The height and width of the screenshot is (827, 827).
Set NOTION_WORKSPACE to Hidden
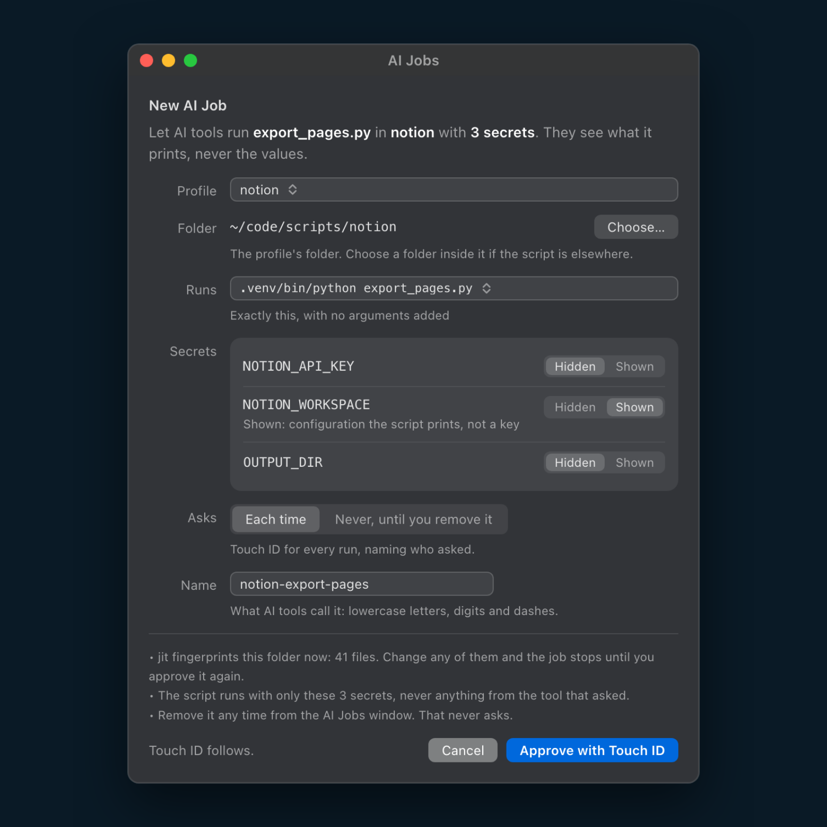[575, 407]
